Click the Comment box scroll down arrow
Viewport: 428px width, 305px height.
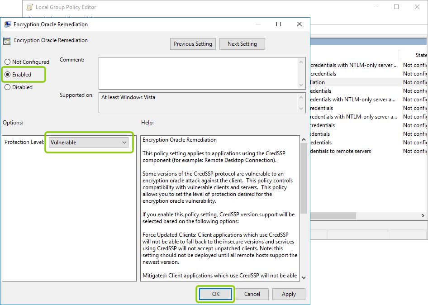point(301,85)
